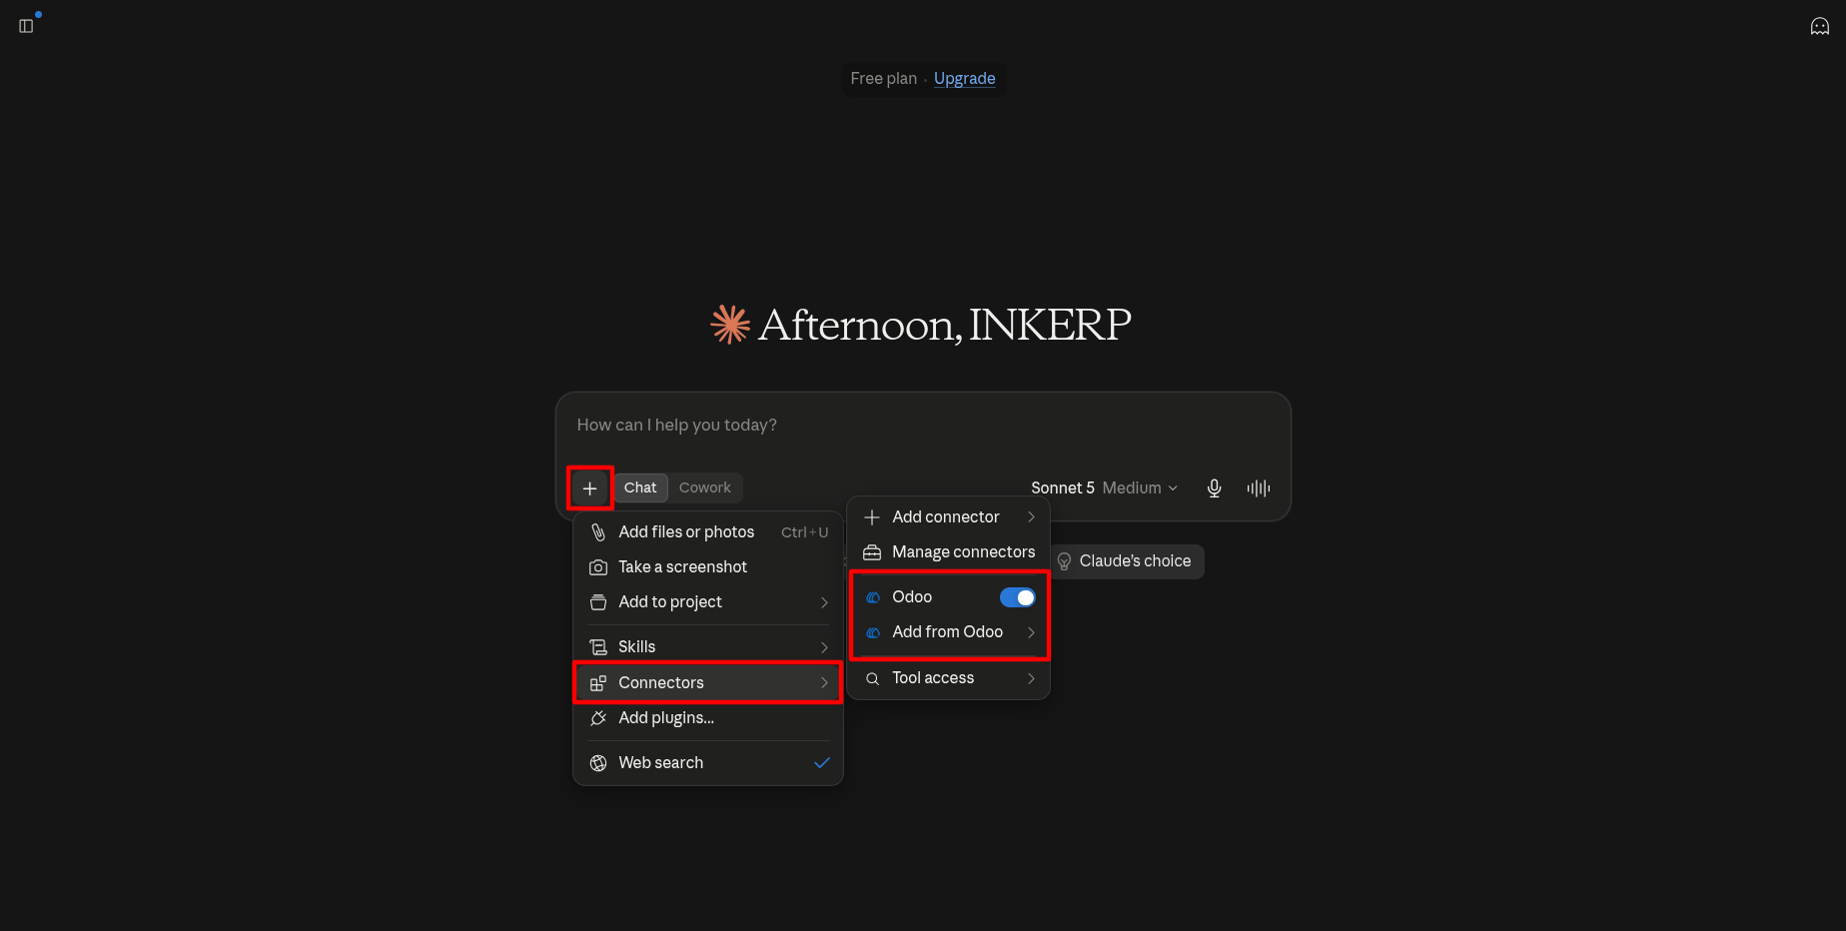Open the Sonnet 5 Medium model dropdown
This screenshot has width=1846, height=931.
pyautogui.click(x=1104, y=487)
